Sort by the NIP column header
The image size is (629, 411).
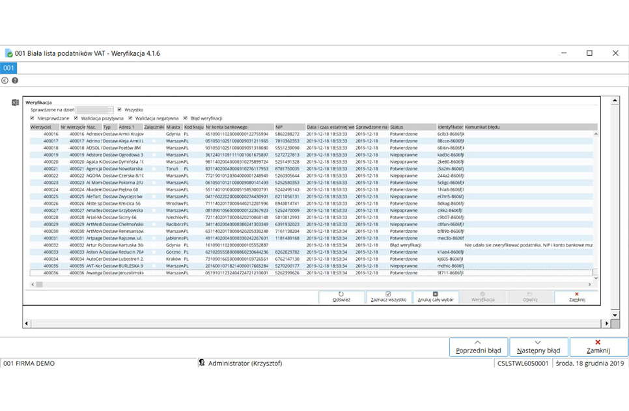[289, 127]
